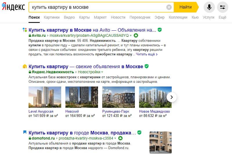Open the Avito result title link
232x156 pixels.
click(x=92, y=30)
